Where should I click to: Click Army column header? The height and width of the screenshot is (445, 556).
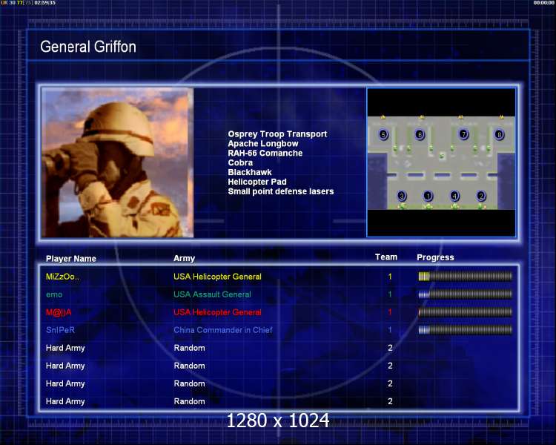184,259
